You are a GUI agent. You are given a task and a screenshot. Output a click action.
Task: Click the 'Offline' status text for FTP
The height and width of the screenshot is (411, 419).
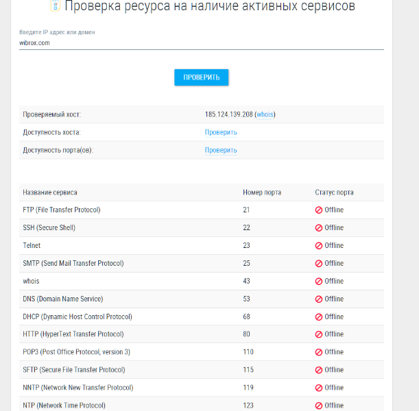[334, 210]
